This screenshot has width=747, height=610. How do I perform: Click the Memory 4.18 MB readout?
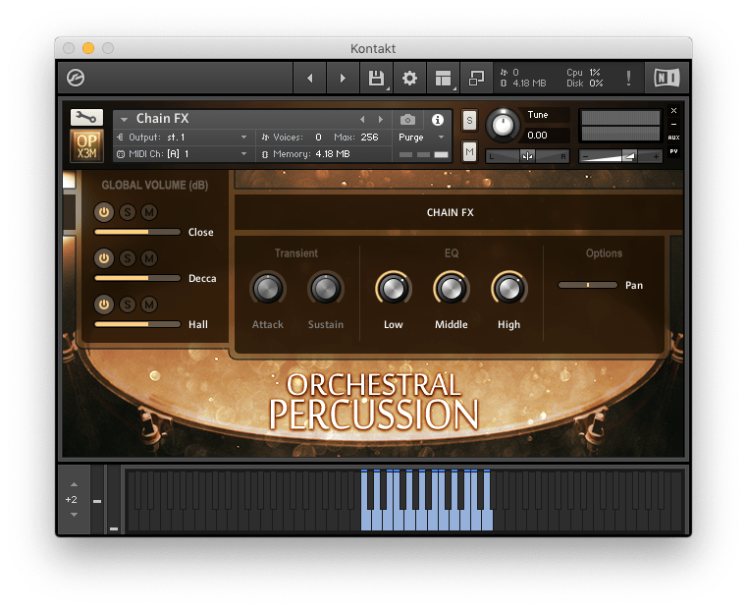[x=305, y=154]
